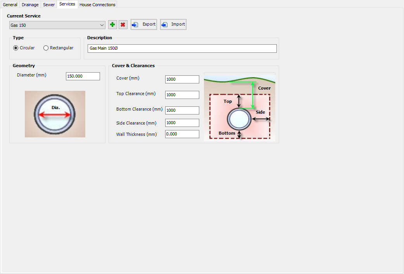404x274 pixels.
Task: Click the Bottom Clearance (mm) label
Action: tap(140, 109)
